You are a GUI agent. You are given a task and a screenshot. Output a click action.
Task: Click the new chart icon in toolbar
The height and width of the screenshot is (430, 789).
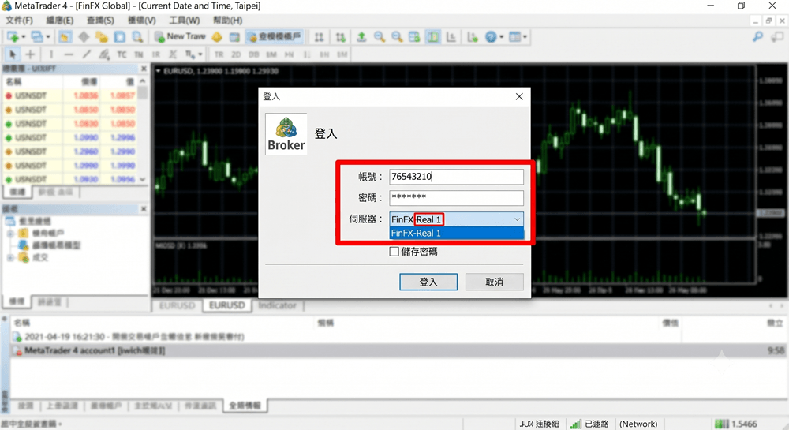pyautogui.click(x=13, y=37)
